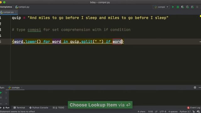This screenshot has height=113, width=201.
Task: Click the 5:50 cursor position in the status bar
Action: point(151,112)
